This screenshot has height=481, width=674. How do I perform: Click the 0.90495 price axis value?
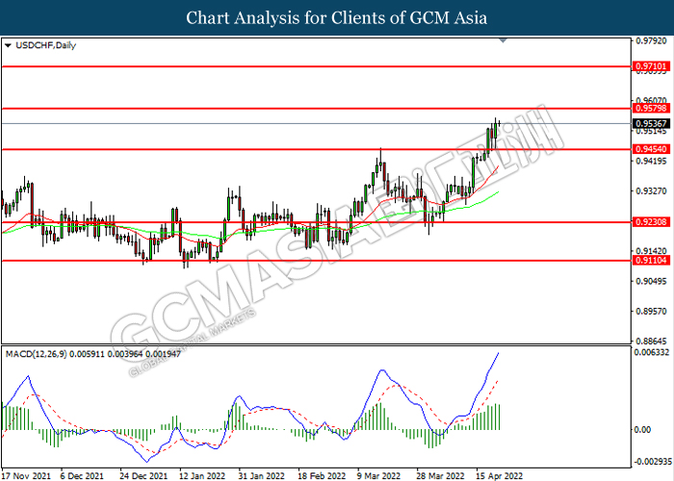point(651,281)
